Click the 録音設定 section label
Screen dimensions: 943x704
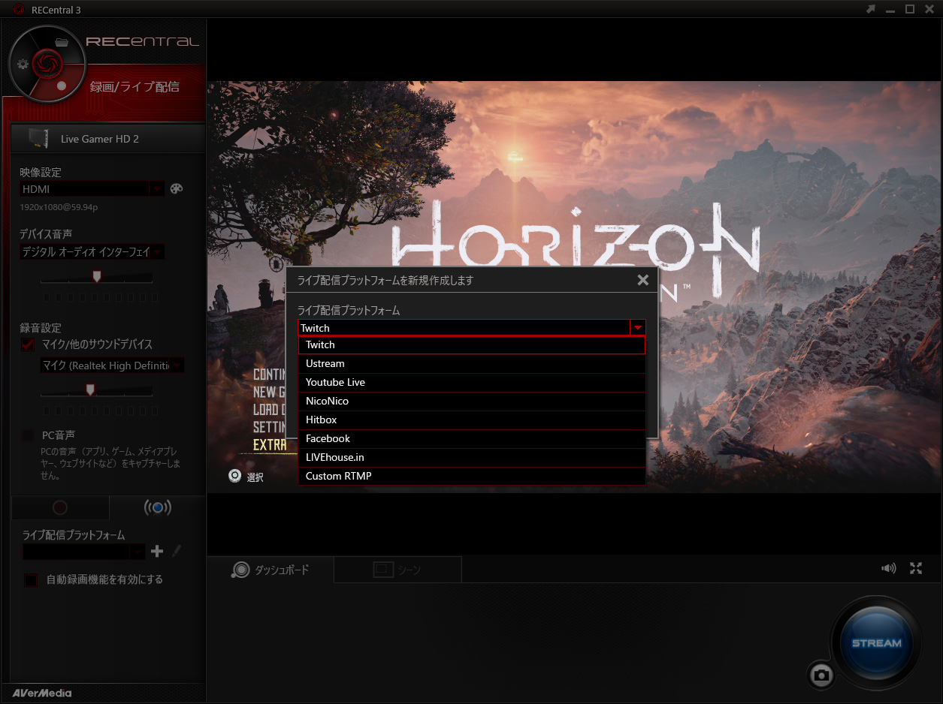(x=41, y=328)
